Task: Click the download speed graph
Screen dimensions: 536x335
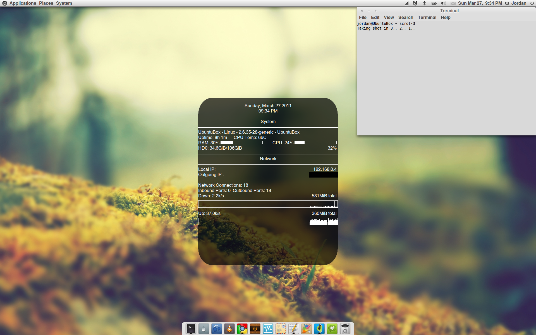Action: [268, 204]
